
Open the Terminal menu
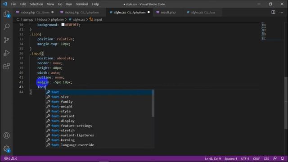(x=82, y=4)
